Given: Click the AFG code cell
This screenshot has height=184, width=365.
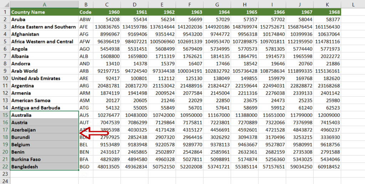Looking at the screenshot, I should 86,34.
